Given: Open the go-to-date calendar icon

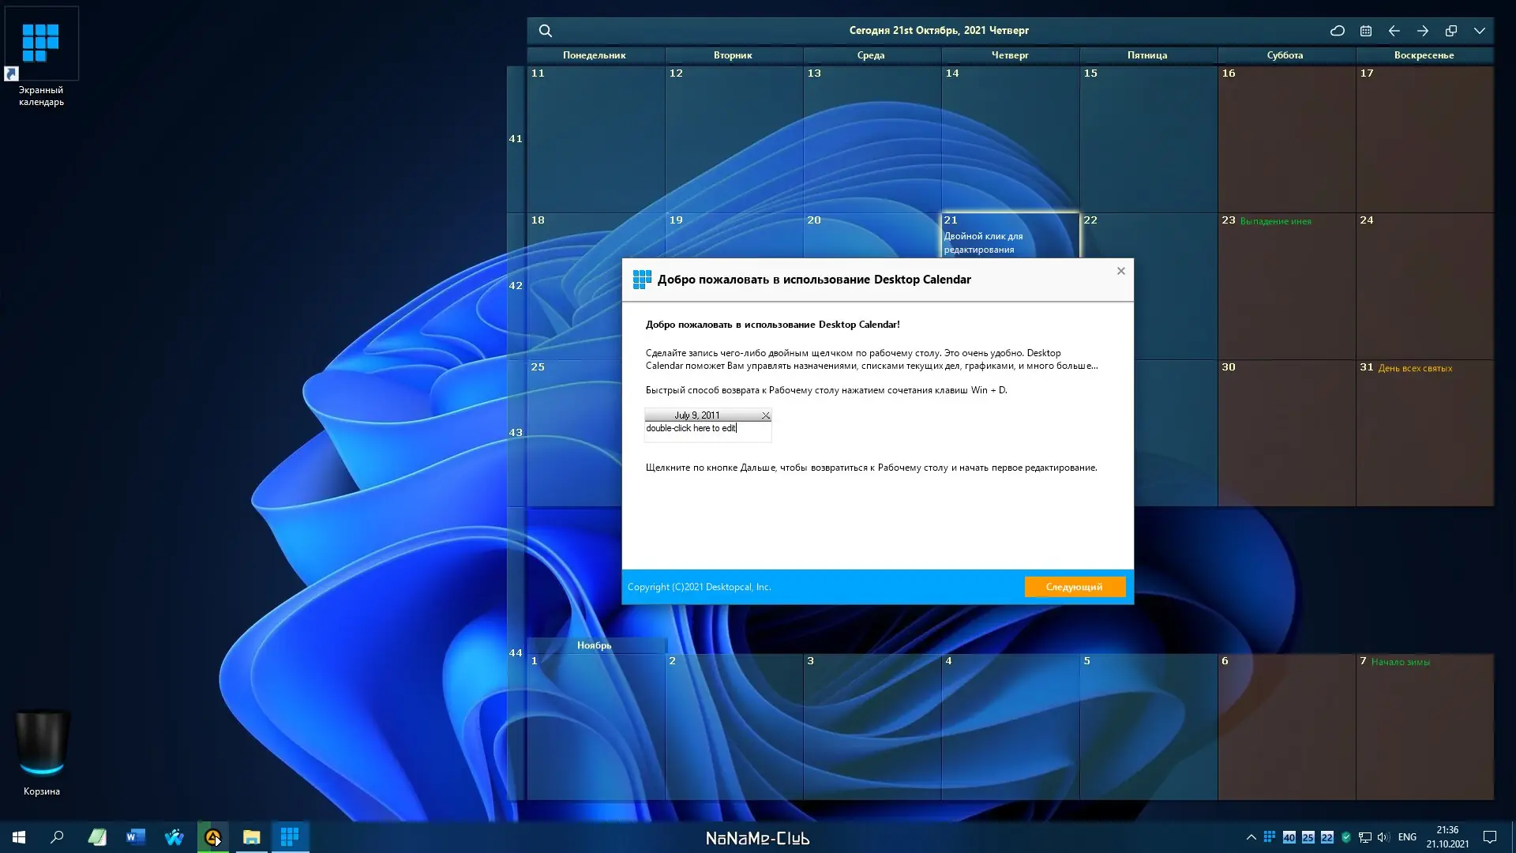Looking at the screenshot, I should [1366, 31].
